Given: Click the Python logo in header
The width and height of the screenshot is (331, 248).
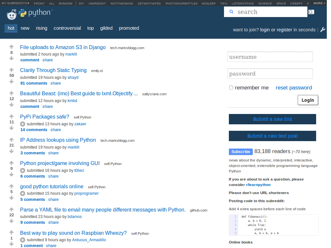Looking at the screenshot, I should pos(36,13).
